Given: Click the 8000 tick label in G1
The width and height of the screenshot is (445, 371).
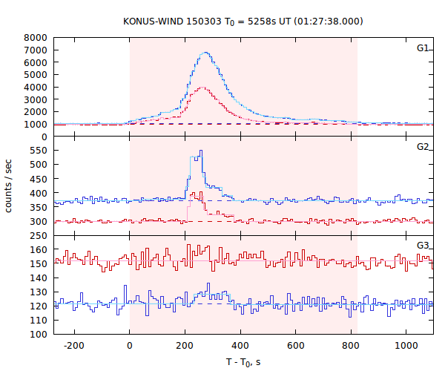Looking at the screenshot, I should [x=36, y=38].
